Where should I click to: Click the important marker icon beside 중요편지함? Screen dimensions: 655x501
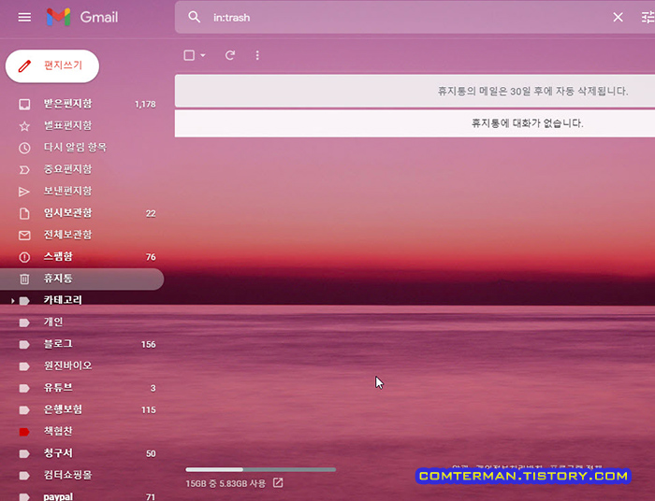[24, 170]
